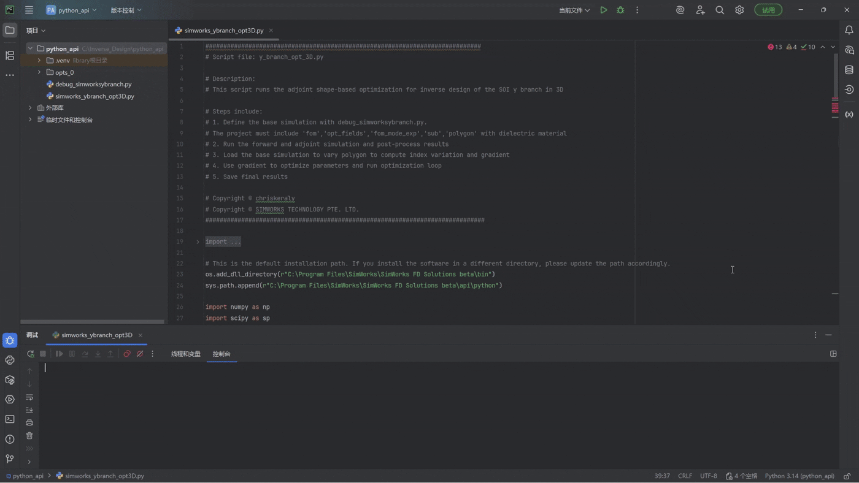Open IDE settings gear icon
The height and width of the screenshot is (483, 859).
click(x=739, y=10)
